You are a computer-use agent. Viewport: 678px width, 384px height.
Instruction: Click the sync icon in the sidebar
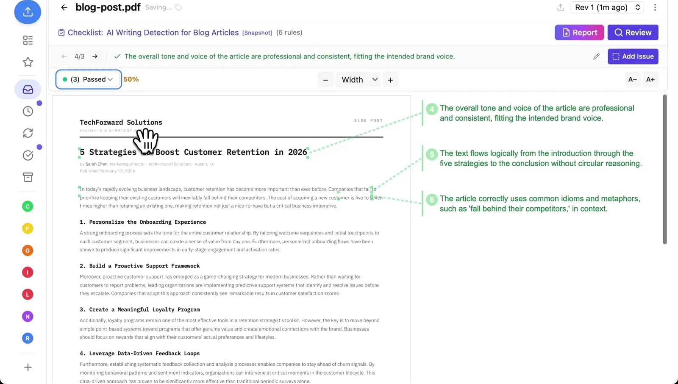coord(28,133)
